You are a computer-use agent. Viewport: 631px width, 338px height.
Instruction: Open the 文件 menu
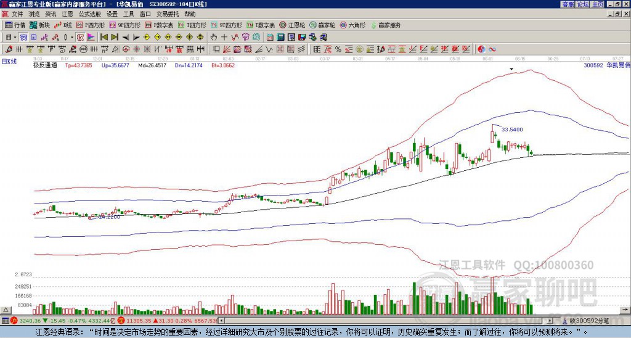17,14
